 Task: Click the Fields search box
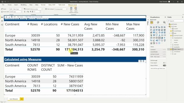pyautogui.click(x=175, y=21)
